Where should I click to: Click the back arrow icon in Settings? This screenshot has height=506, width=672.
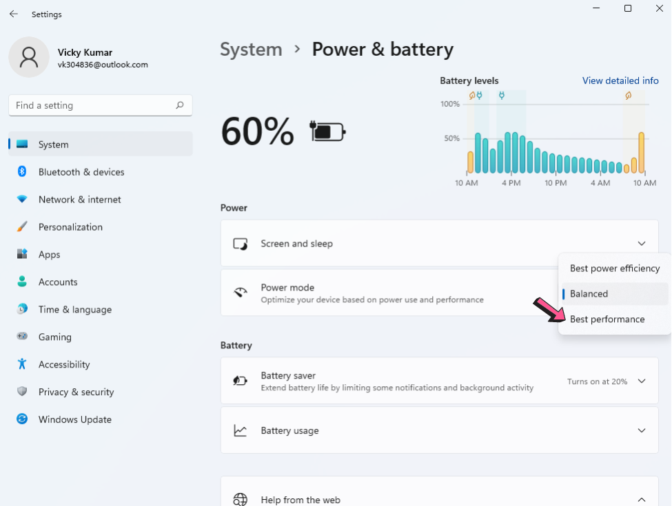[14, 14]
